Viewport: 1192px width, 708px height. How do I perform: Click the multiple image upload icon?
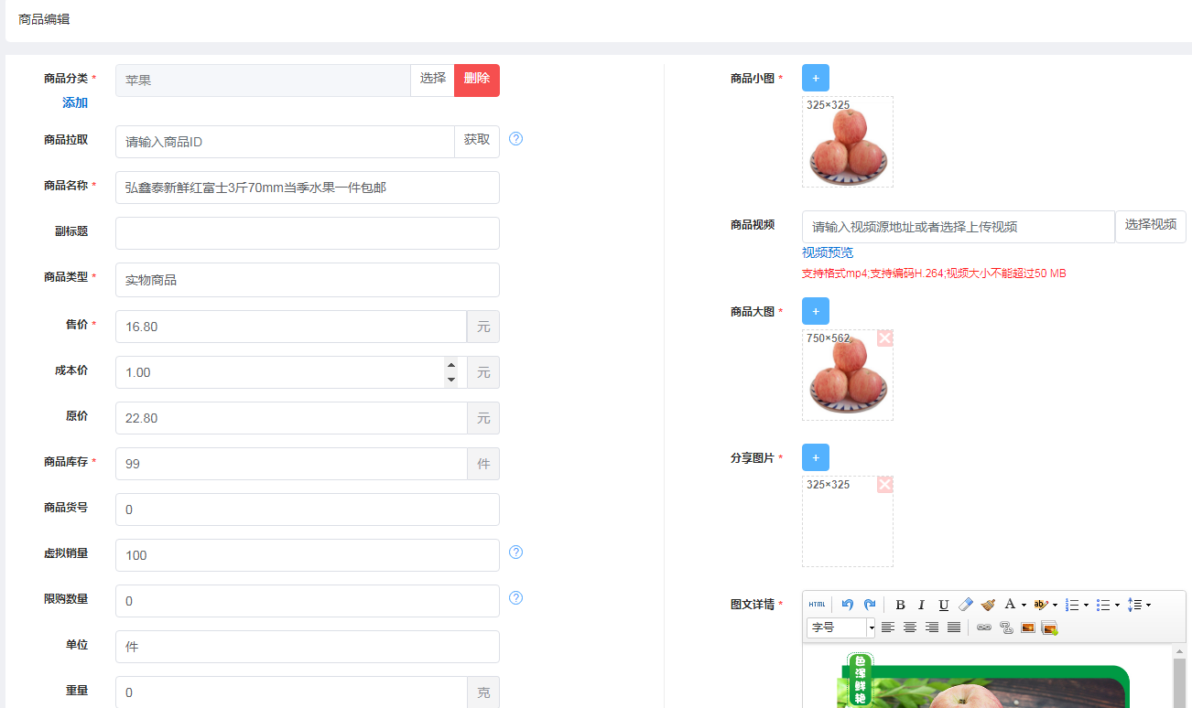click(x=1049, y=628)
